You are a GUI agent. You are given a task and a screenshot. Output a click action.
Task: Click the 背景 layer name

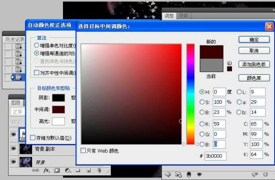click(x=41, y=162)
